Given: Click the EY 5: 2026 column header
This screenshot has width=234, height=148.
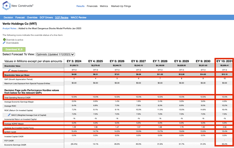Looking at the screenshot, I should (x=117, y=61).
